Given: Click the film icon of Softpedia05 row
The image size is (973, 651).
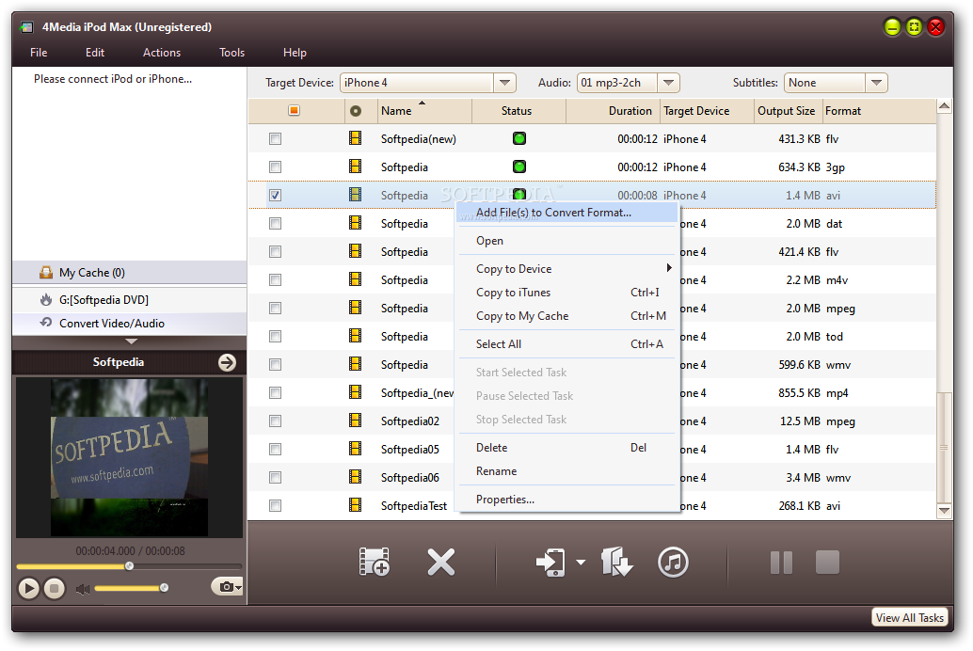Looking at the screenshot, I should (355, 449).
